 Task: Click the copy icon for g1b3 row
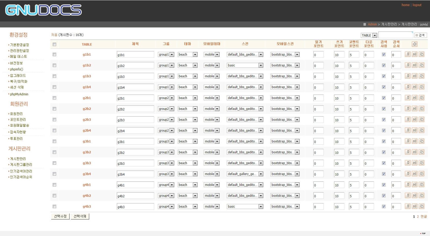(422, 76)
